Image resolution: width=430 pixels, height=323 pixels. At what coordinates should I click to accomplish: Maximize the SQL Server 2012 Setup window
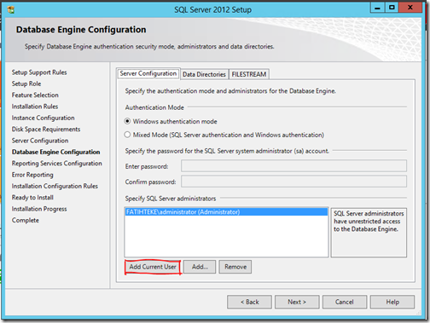coord(392,8)
